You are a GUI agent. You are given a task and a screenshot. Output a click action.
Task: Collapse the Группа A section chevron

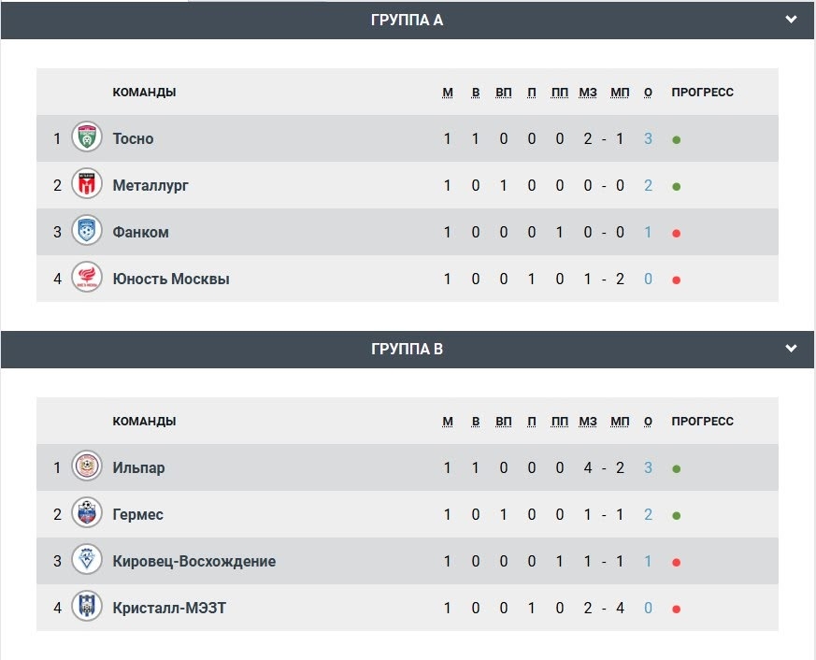(792, 21)
